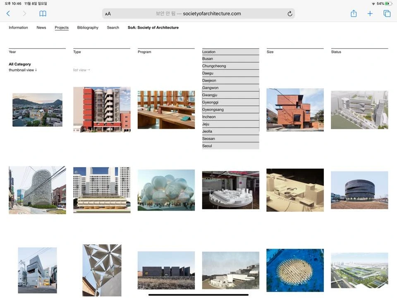The height and width of the screenshot is (298, 397).
Task: Switch to thumbnail view
Action: click(x=23, y=70)
